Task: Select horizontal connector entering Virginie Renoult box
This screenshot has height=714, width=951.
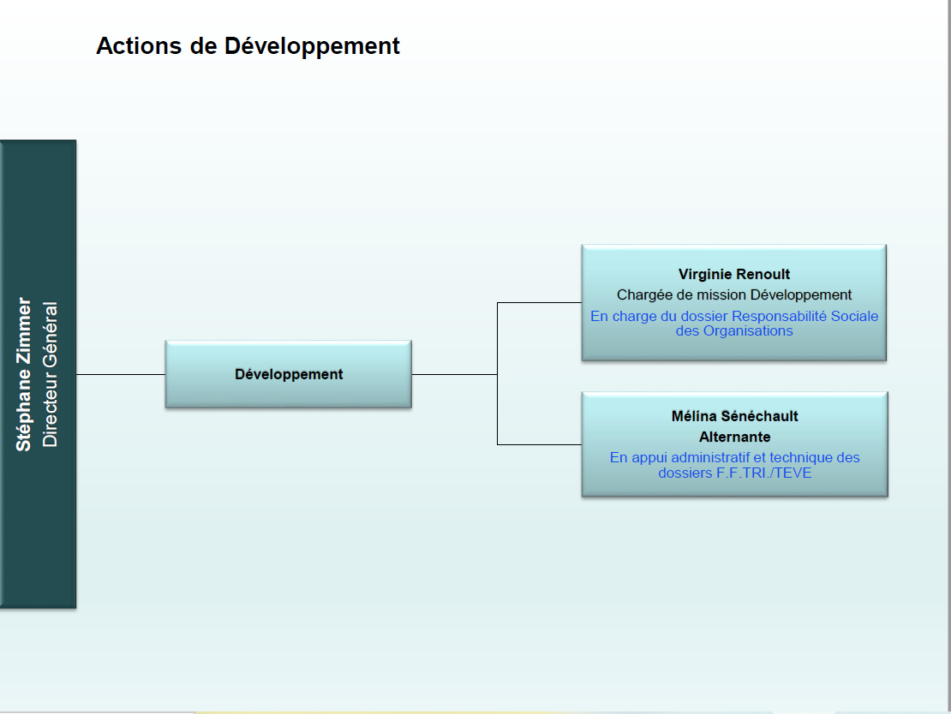Action: (540, 302)
